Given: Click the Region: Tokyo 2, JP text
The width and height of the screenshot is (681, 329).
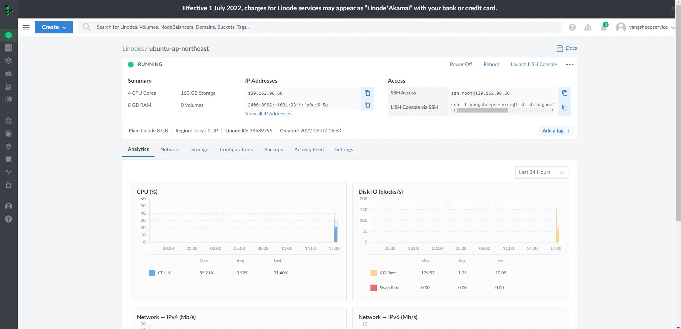Looking at the screenshot, I should tap(196, 131).
